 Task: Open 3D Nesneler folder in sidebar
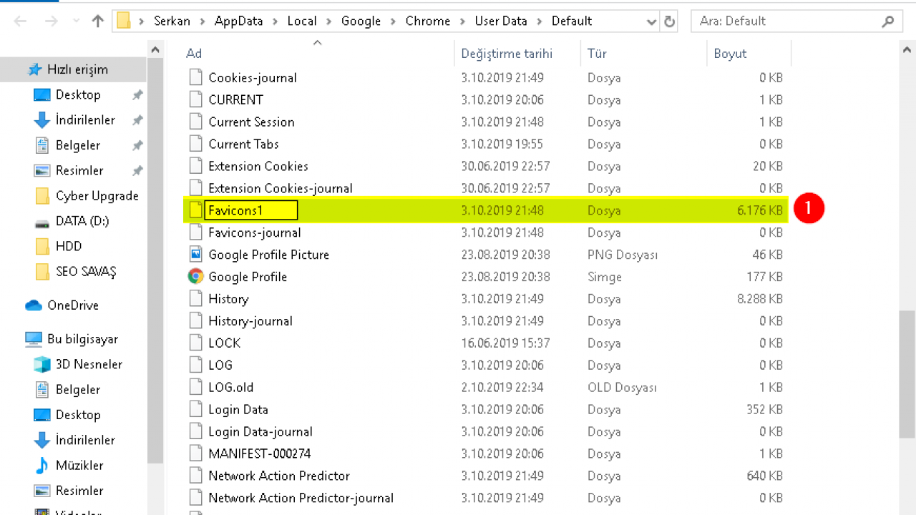(x=89, y=364)
